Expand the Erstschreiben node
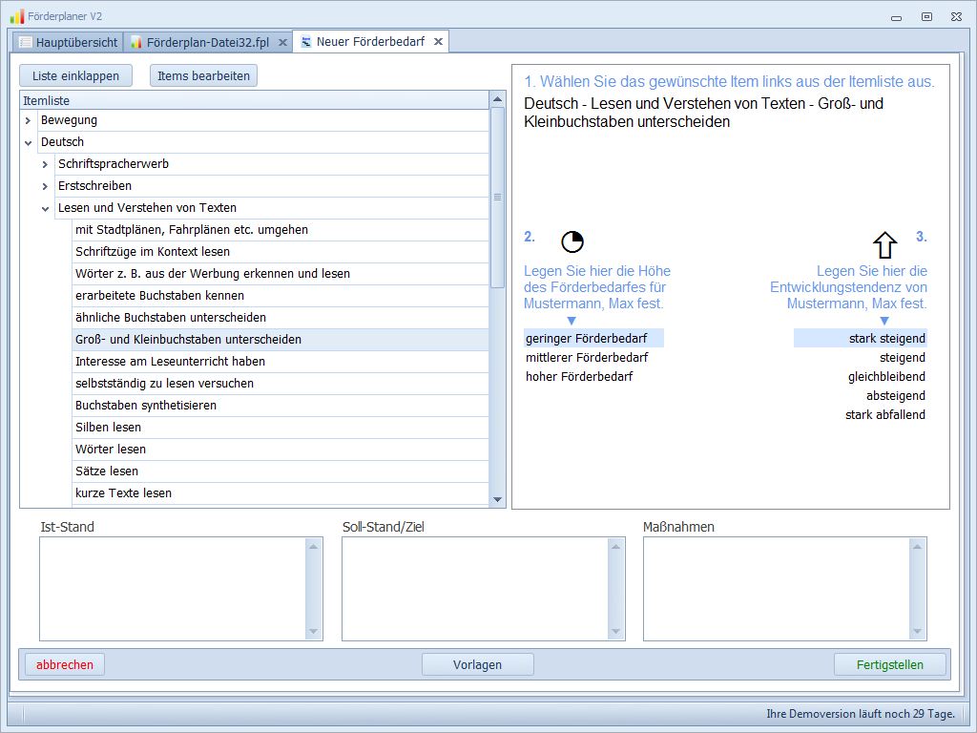The width and height of the screenshot is (977, 733). tap(45, 186)
